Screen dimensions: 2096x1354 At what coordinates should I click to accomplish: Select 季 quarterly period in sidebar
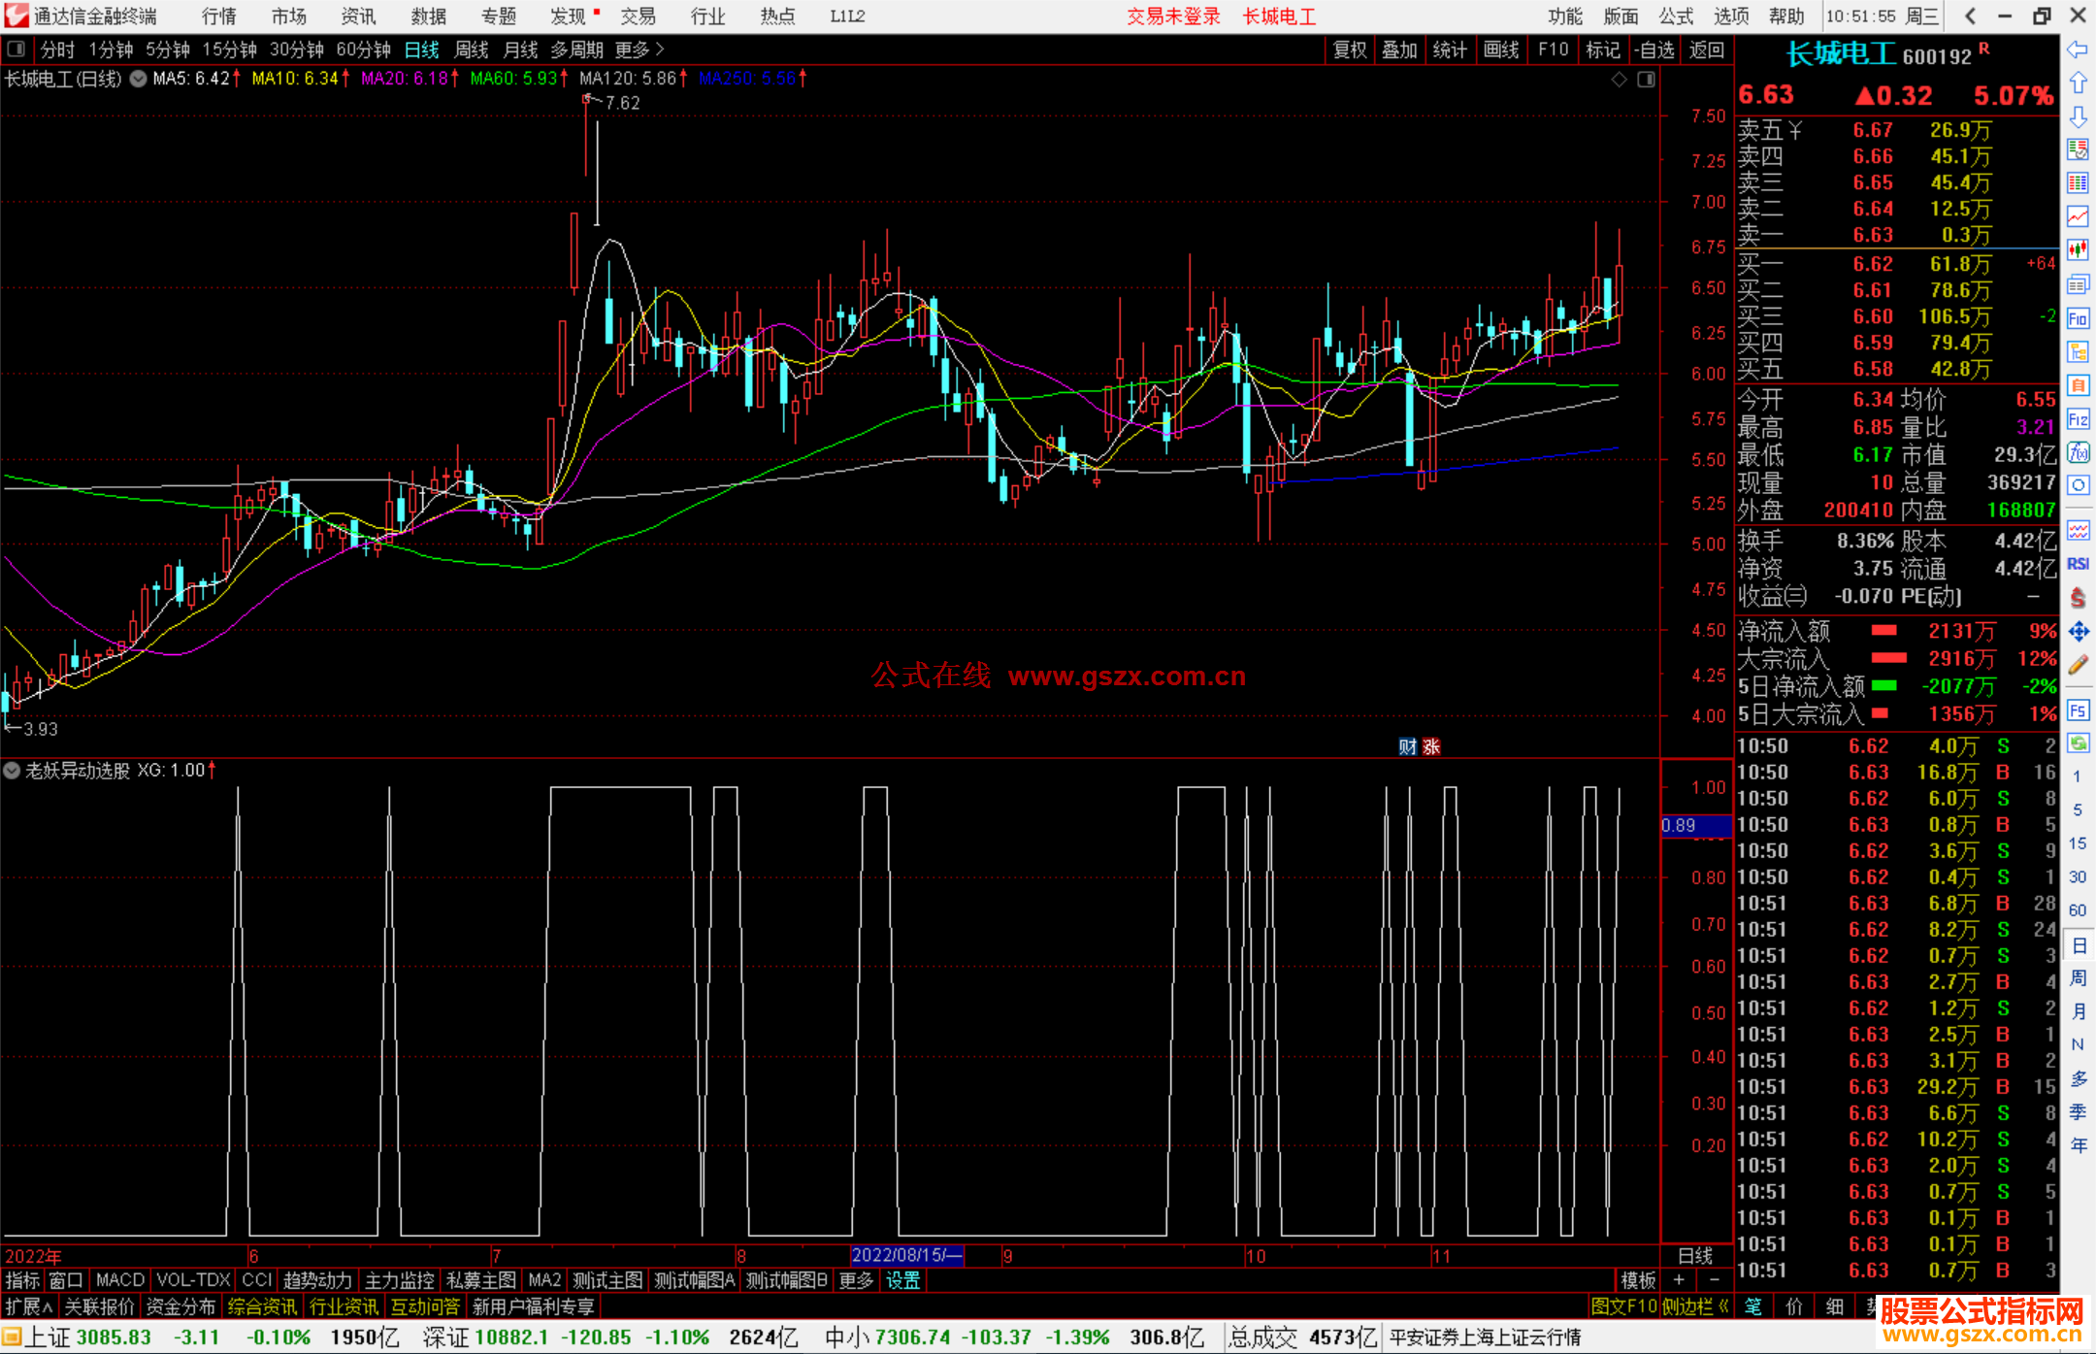pyautogui.click(x=2078, y=1112)
